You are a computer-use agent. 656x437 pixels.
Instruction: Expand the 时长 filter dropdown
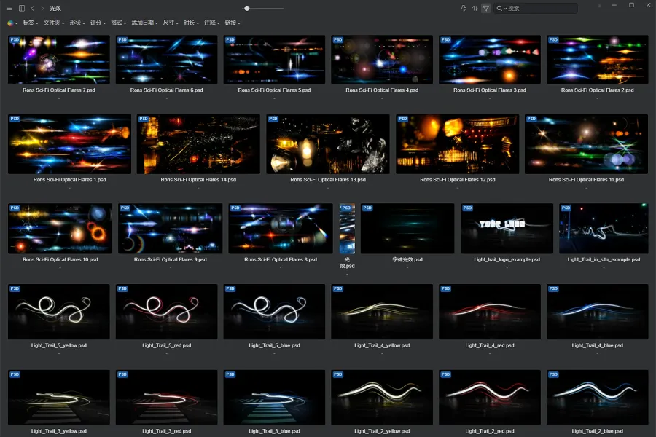(x=191, y=23)
